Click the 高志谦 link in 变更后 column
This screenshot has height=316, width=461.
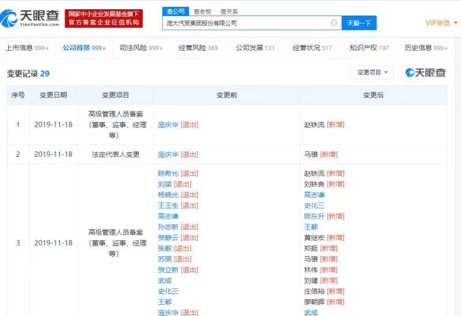314,195
